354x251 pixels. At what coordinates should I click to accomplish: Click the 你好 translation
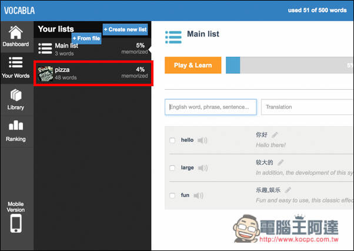click(x=262, y=135)
